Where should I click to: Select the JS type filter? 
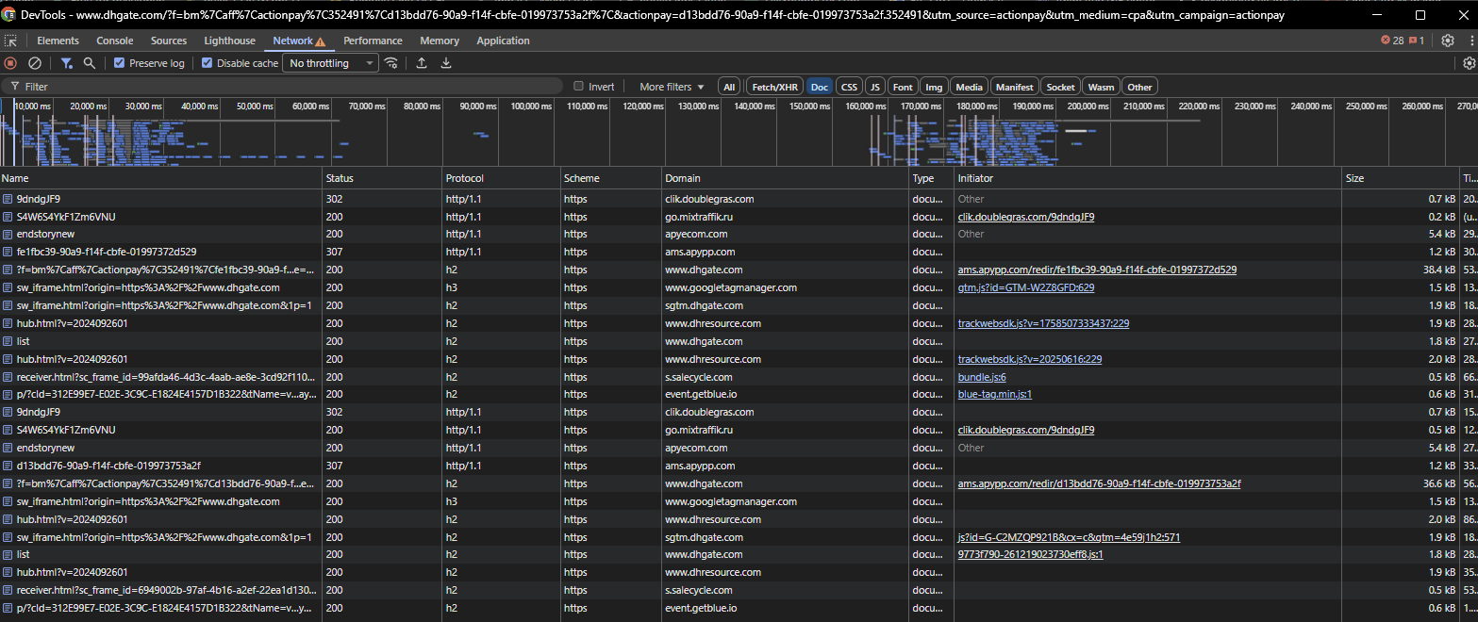pos(874,87)
